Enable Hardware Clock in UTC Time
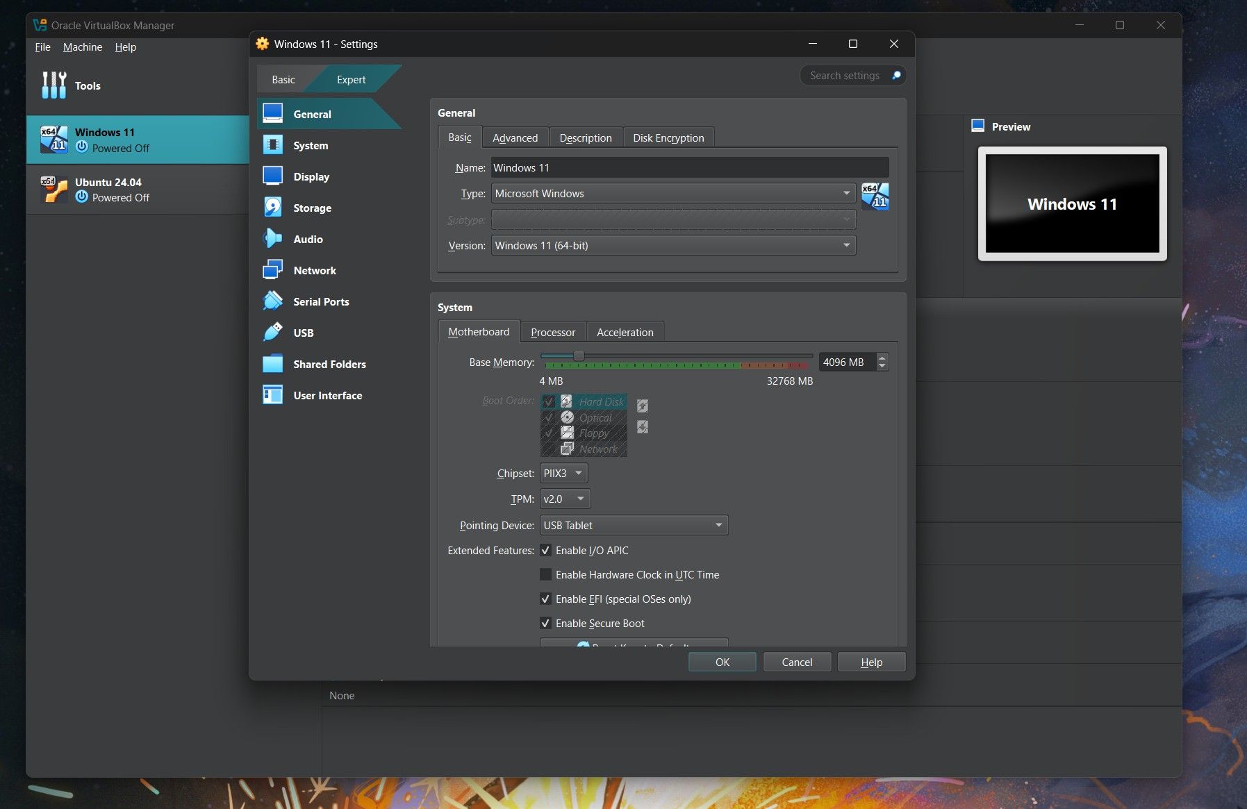The width and height of the screenshot is (1247, 809). click(545, 574)
